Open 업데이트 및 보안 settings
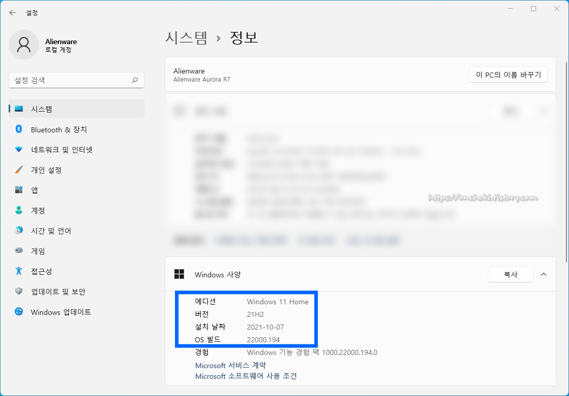Image resolution: width=569 pixels, height=396 pixels. [x=77, y=292]
